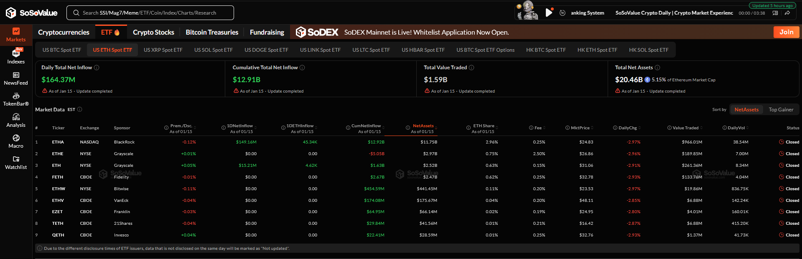Image resolution: width=802 pixels, height=259 pixels.
Task: Click info icon before MktPrice column header
Action: coord(568,128)
